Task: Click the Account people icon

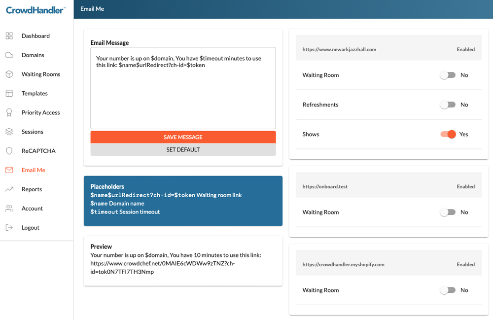Action: (x=9, y=209)
